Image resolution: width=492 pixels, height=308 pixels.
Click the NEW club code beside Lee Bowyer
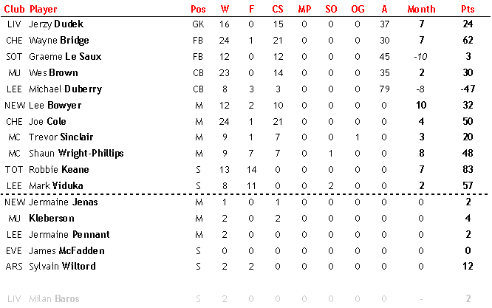[x=15, y=106]
